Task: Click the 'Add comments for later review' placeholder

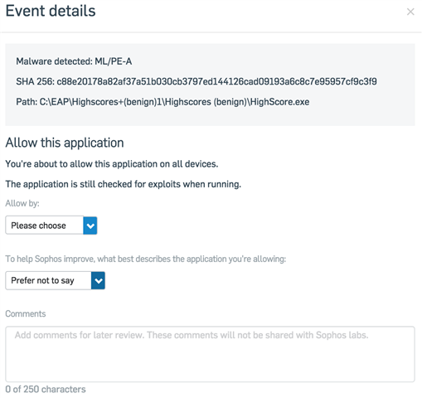Action: pyautogui.click(x=192, y=335)
